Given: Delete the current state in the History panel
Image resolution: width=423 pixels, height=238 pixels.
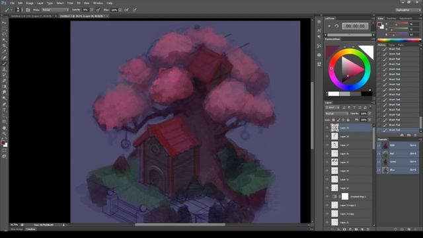Looking at the screenshot, I should pos(416,135).
